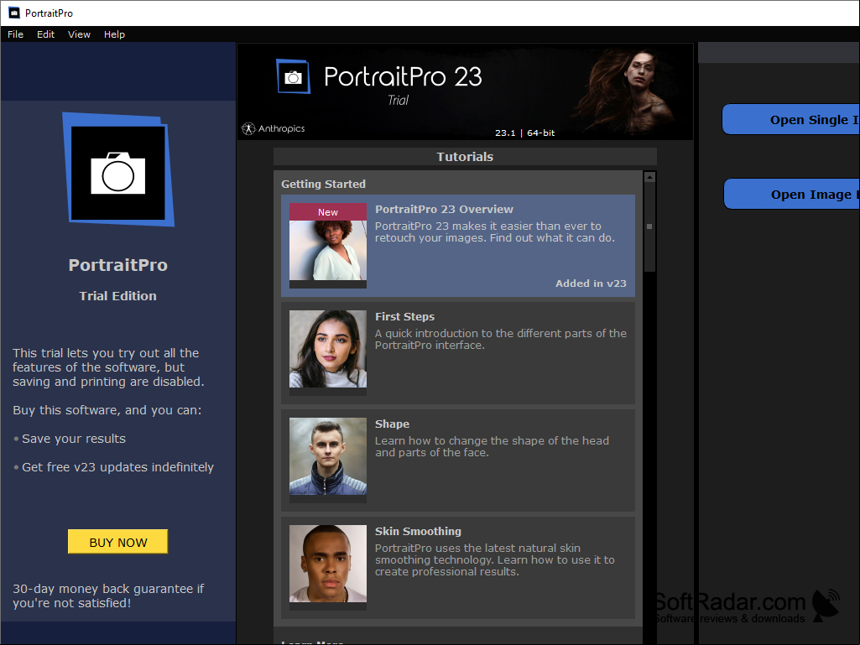Image resolution: width=860 pixels, height=645 pixels.
Task: Click 'Get free v23 updates indefinitely' text
Action: [x=118, y=466]
